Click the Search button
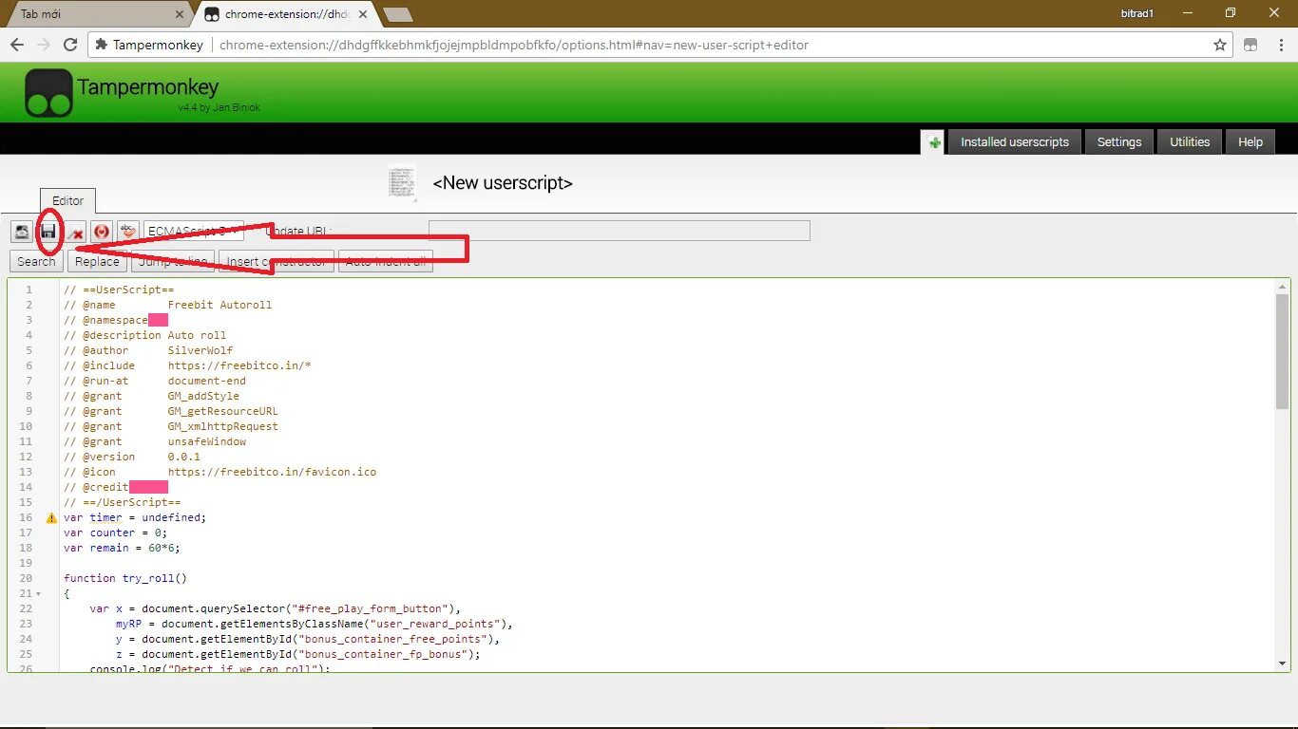Screen dimensions: 1298x729 pyautogui.click(x=36, y=261)
